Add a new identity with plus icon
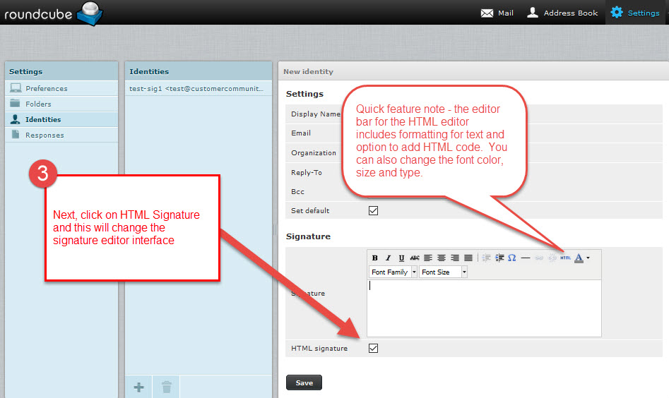669x398 pixels. point(139,387)
